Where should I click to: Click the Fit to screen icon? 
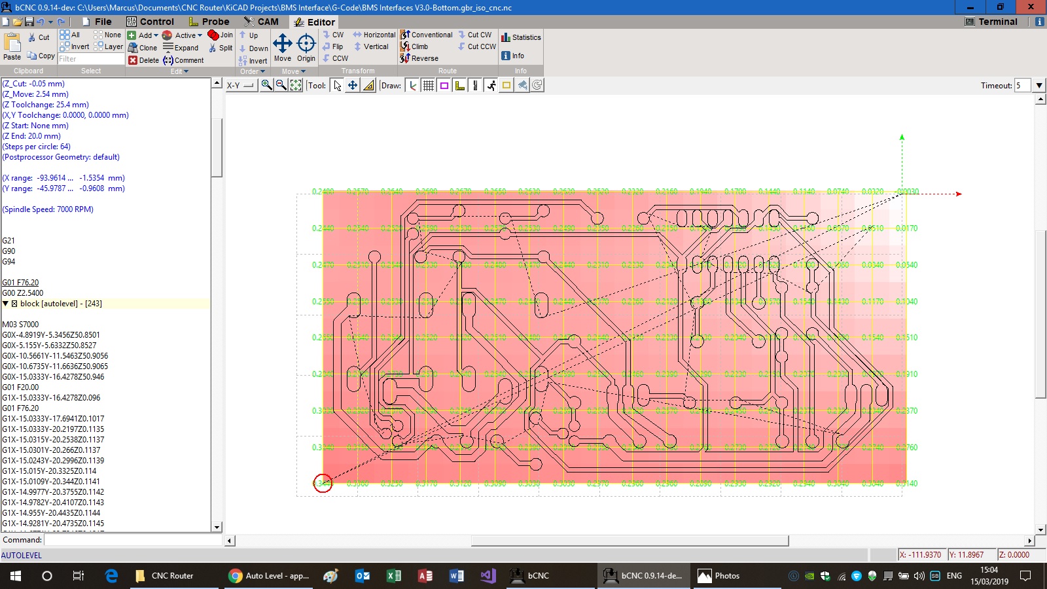click(x=296, y=85)
